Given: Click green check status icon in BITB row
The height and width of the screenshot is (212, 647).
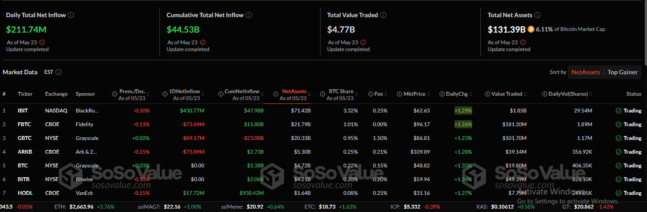Looking at the screenshot, I should [618, 179].
